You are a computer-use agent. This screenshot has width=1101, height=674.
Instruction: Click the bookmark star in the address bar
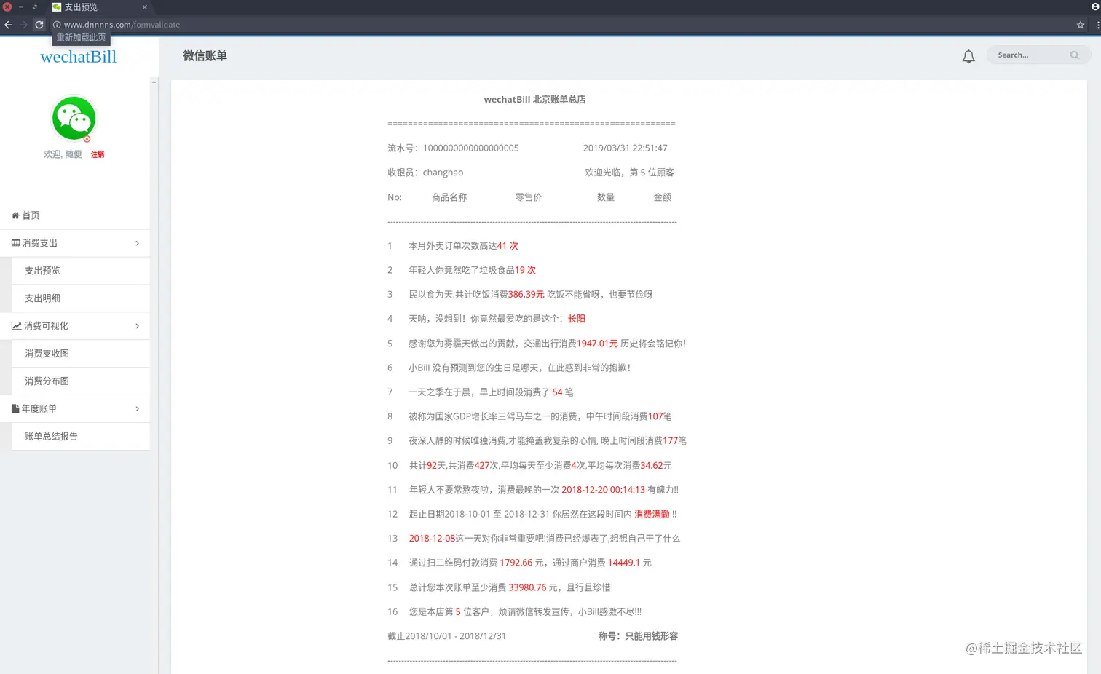(x=1081, y=24)
